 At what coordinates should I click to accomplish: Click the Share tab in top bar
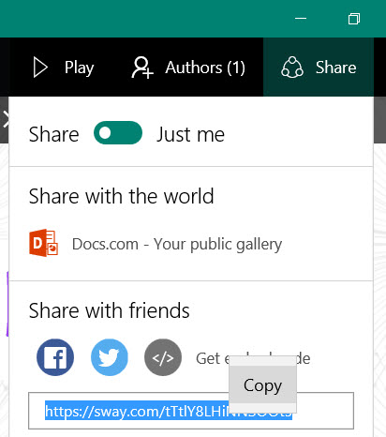pyautogui.click(x=319, y=68)
